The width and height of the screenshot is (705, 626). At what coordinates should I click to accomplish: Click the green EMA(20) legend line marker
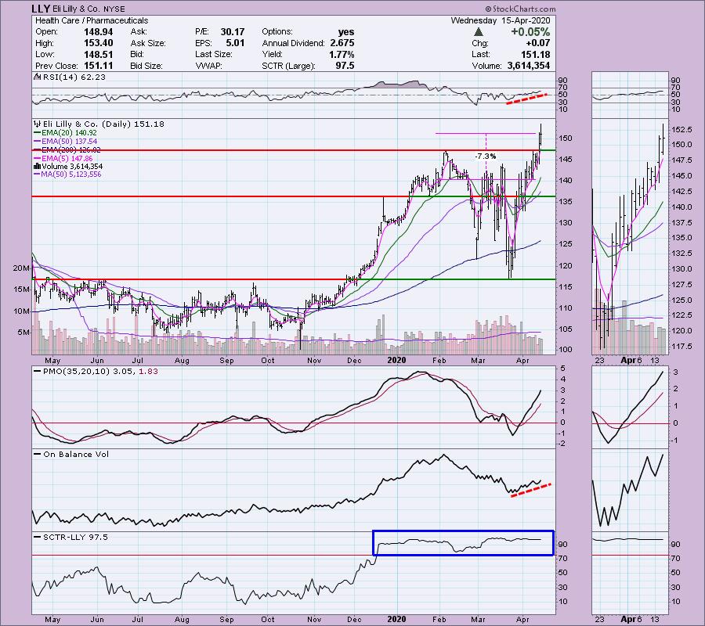[x=38, y=133]
